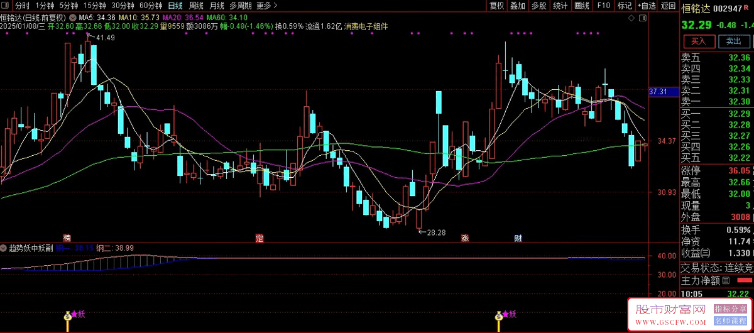Expand the main chart indicator dropdown arrow
This screenshot has height=333, width=754.
(72, 18)
